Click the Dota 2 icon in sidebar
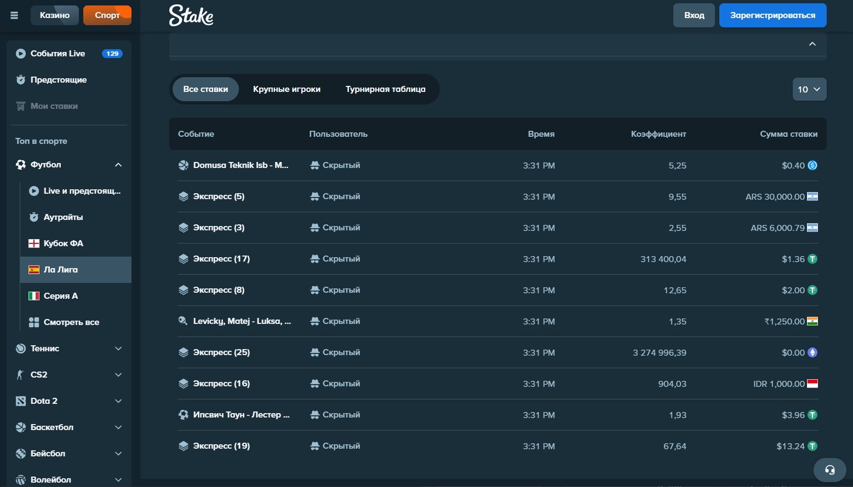Viewport: 853px width, 487px height. (x=21, y=401)
